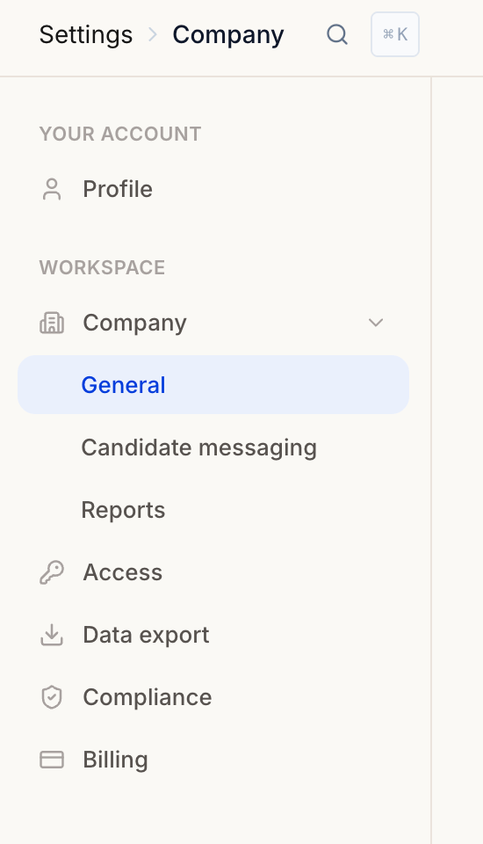The width and height of the screenshot is (483, 844).
Task: Click the Access key icon
Action: (52, 572)
